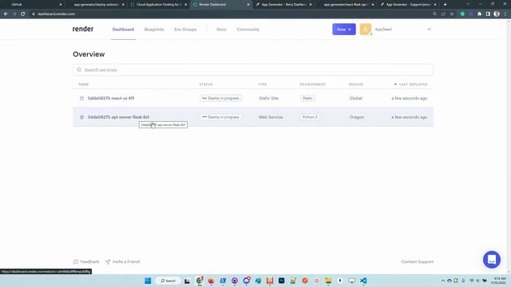The width and height of the screenshot is (511, 287).
Task: Open the Chrome profile avatar
Action: [x=497, y=14]
